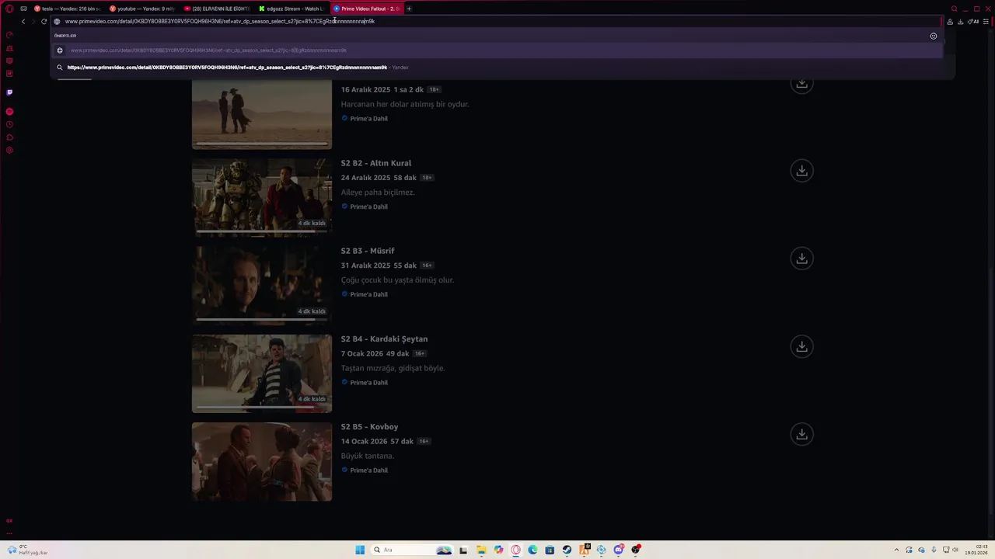This screenshot has width=995, height=559.
Task: Switch to edgazz Stream Kick tab
Action: (x=292, y=9)
